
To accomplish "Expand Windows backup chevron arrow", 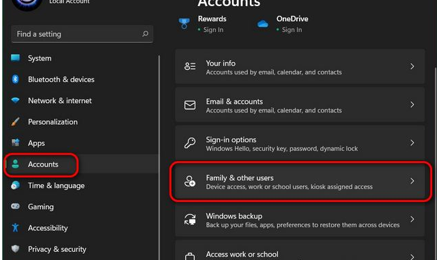I will 412,219.
